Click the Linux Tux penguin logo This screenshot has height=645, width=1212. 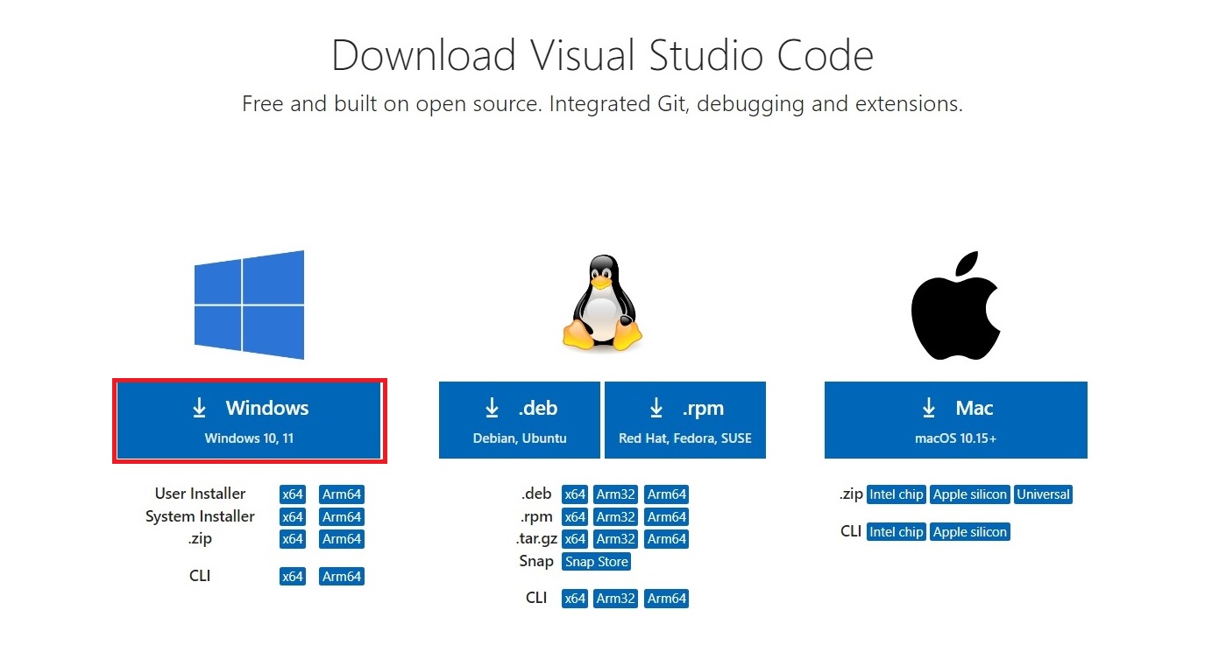[601, 304]
